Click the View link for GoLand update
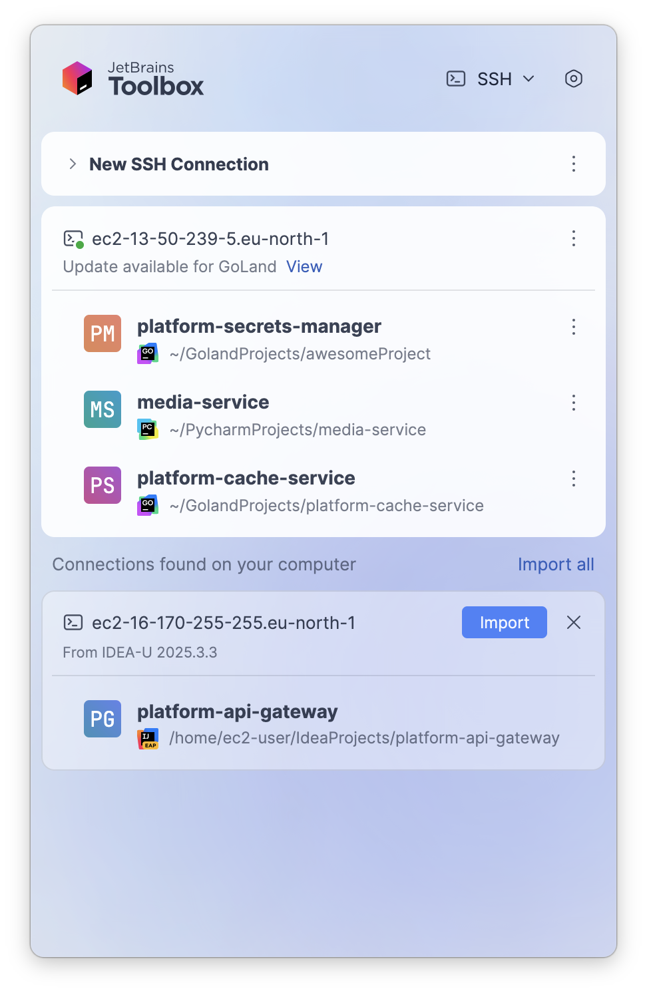This screenshot has width=647, height=993. [304, 267]
